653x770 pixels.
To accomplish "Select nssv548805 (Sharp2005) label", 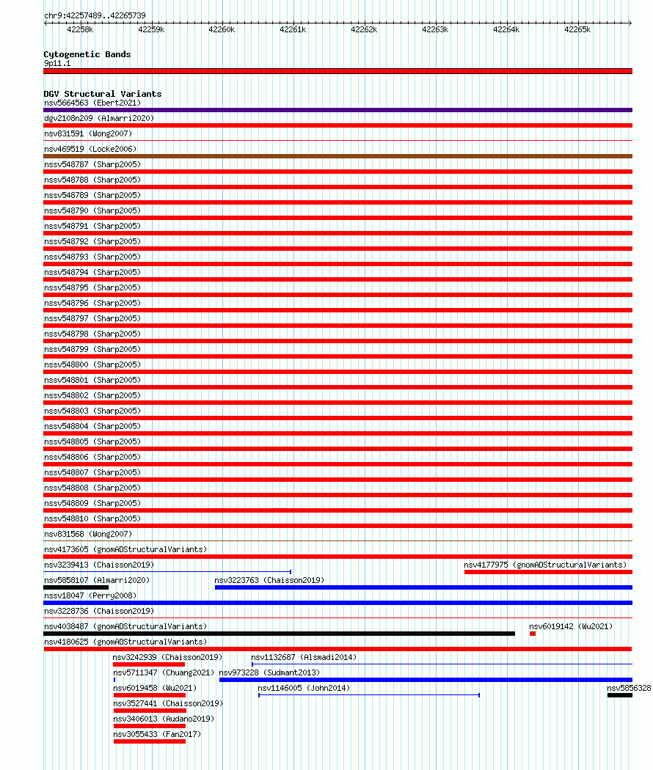I will click(x=92, y=441).
